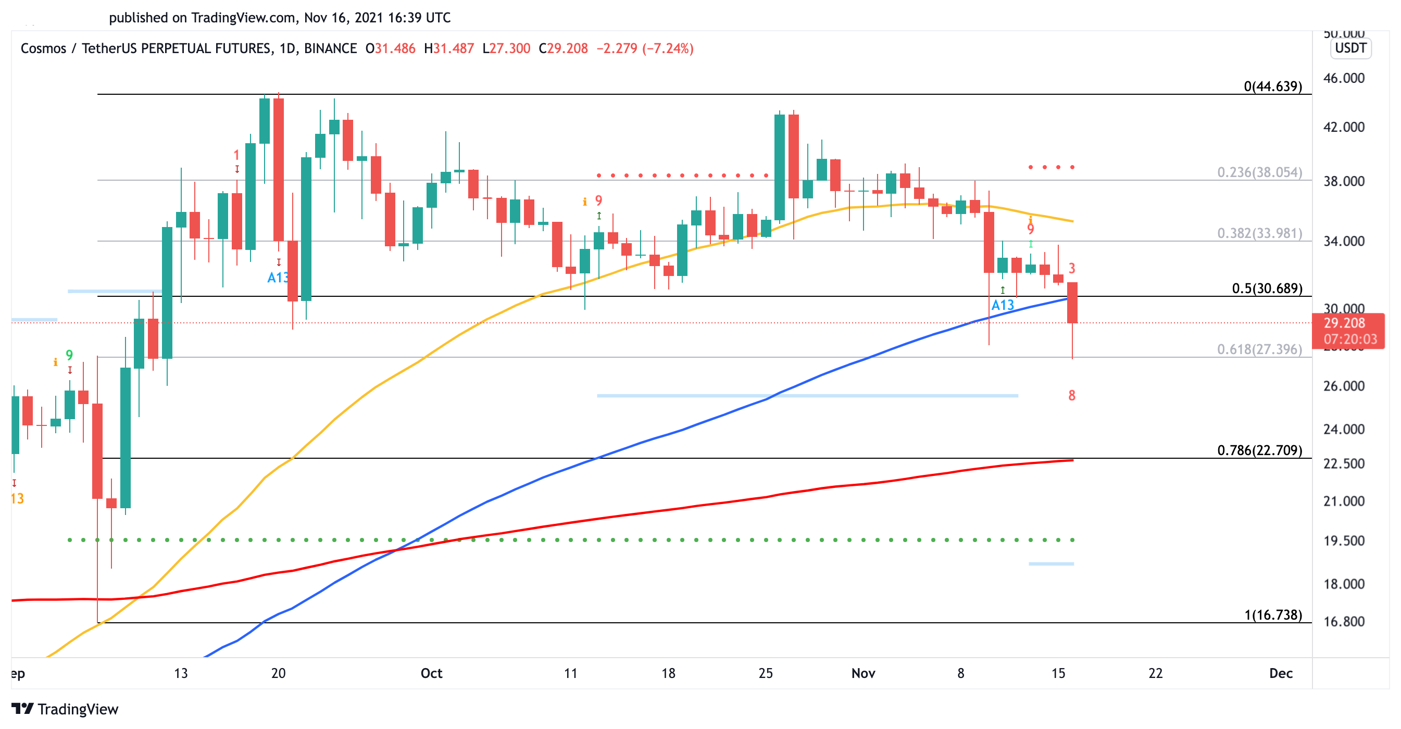Click the Nov date label on time axis
The image size is (1401, 729).
click(863, 673)
